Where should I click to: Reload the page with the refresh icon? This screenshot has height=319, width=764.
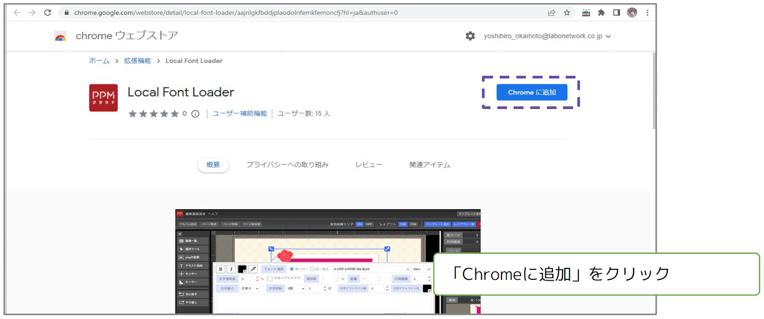(x=47, y=13)
